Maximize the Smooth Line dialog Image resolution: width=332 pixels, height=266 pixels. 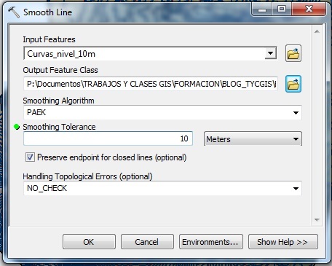tap(282, 9)
